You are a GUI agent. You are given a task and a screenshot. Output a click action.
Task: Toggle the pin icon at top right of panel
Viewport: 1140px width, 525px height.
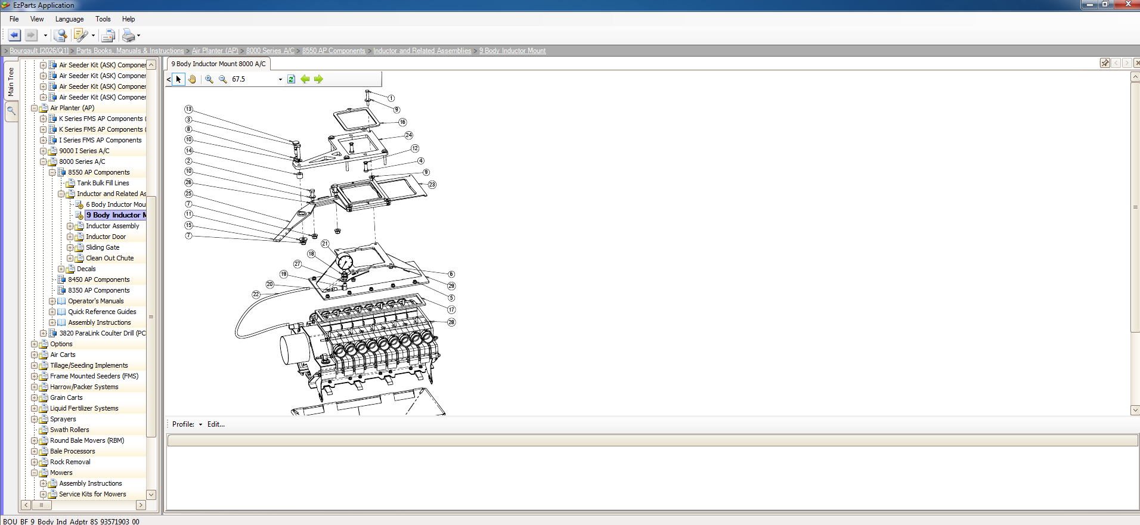pos(1105,63)
